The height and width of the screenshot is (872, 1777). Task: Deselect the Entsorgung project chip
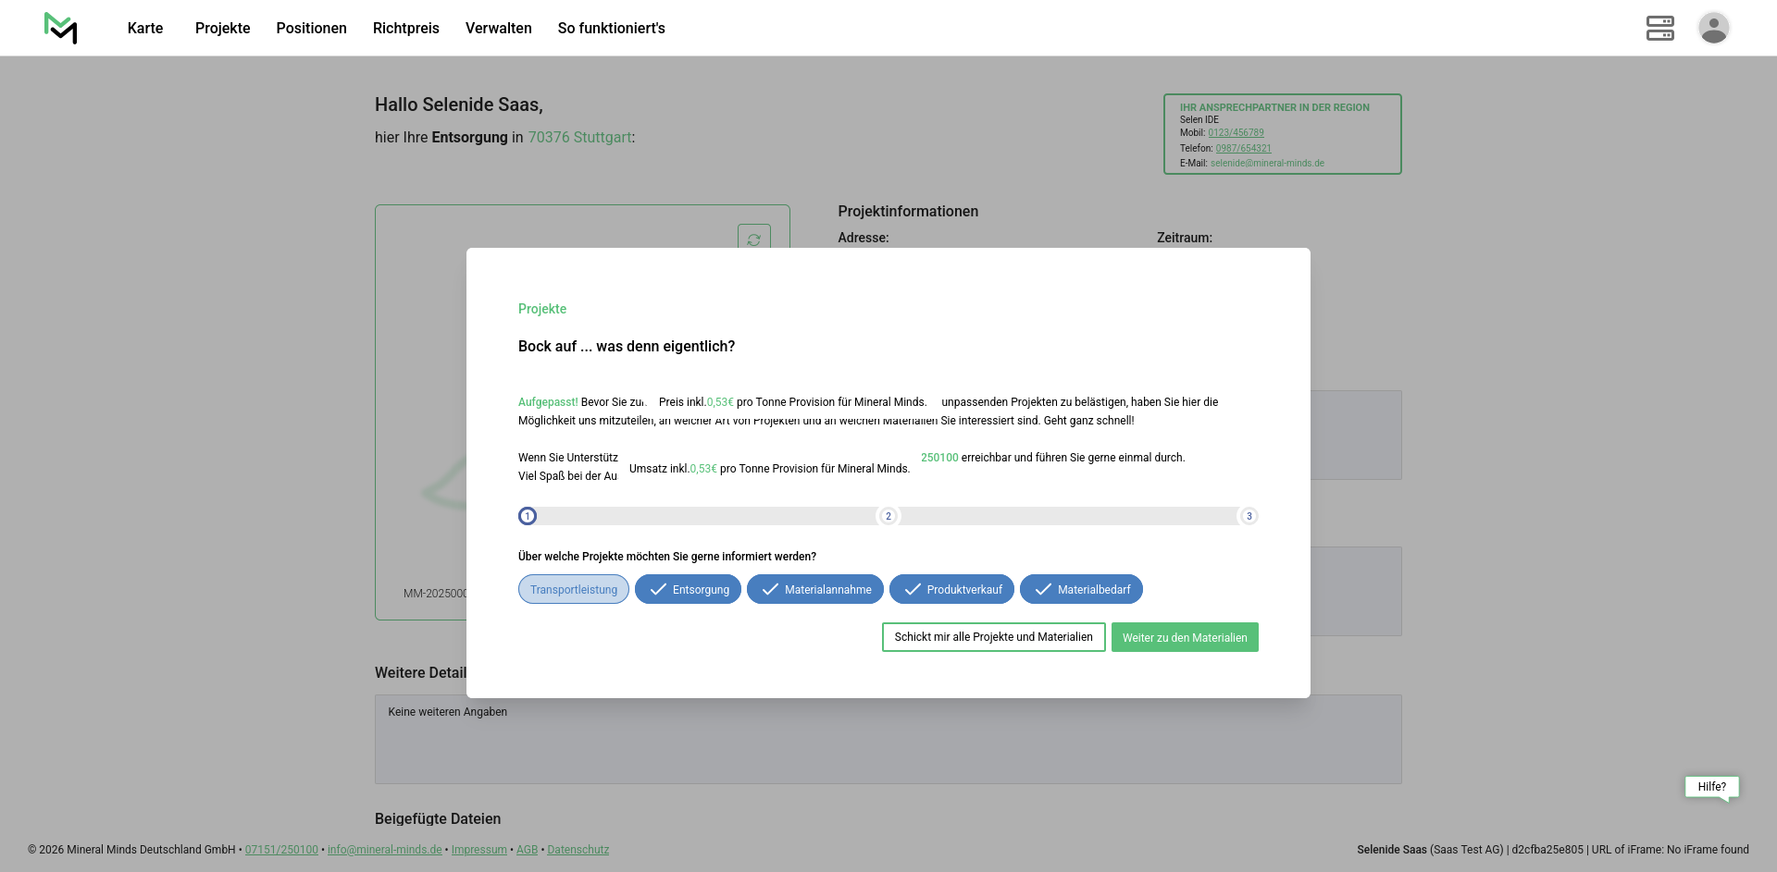[x=688, y=590]
